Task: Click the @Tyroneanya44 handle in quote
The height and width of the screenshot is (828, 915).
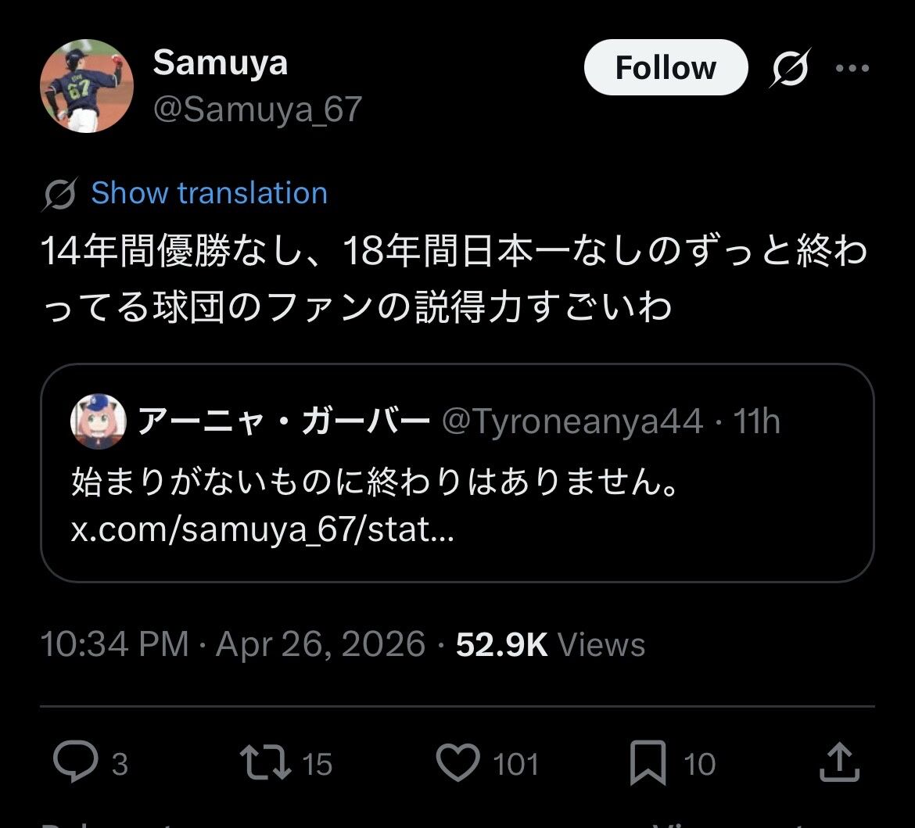Action: coord(572,422)
